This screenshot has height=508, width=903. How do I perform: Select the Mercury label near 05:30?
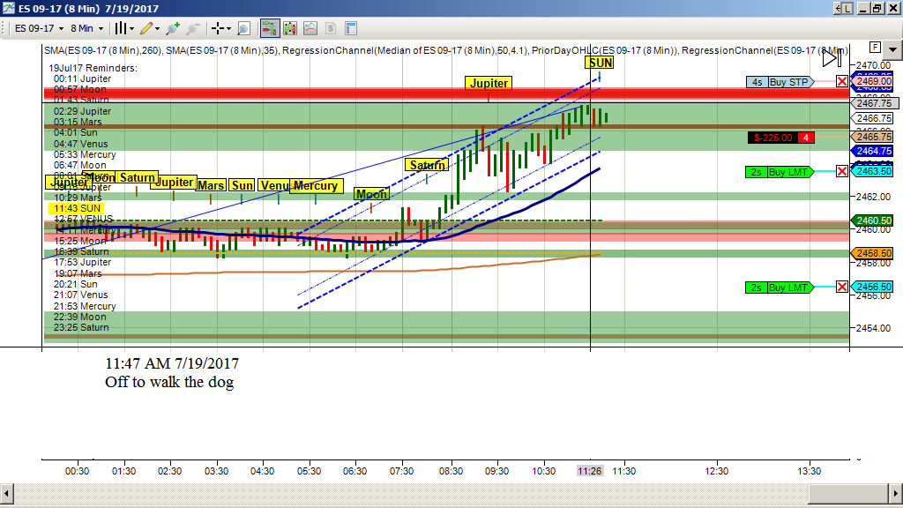(x=317, y=185)
